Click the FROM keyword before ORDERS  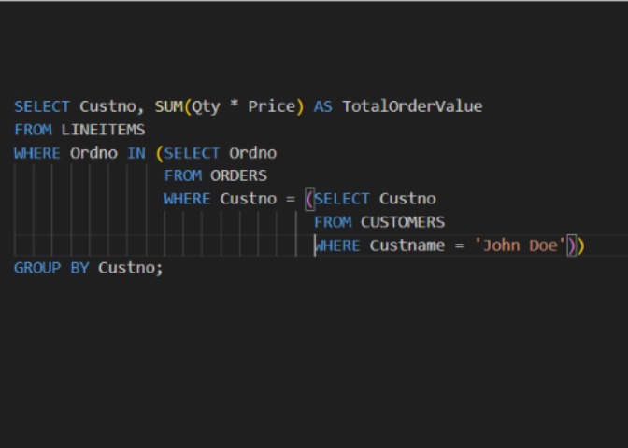[x=182, y=175]
